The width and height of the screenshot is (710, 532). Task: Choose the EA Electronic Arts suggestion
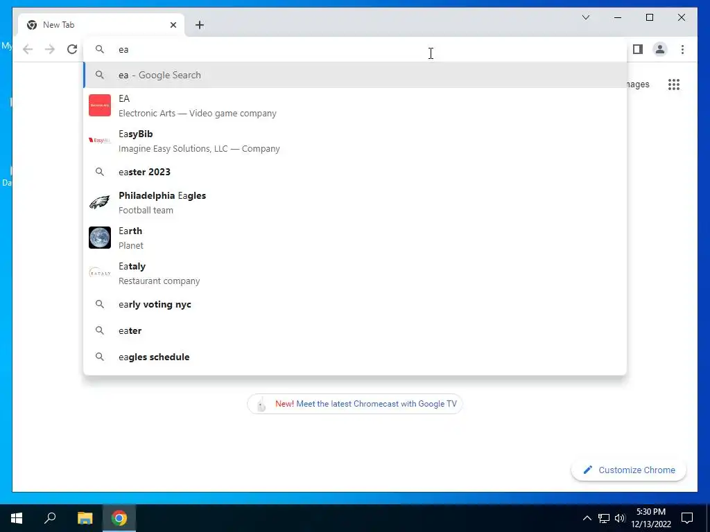[355, 105]
